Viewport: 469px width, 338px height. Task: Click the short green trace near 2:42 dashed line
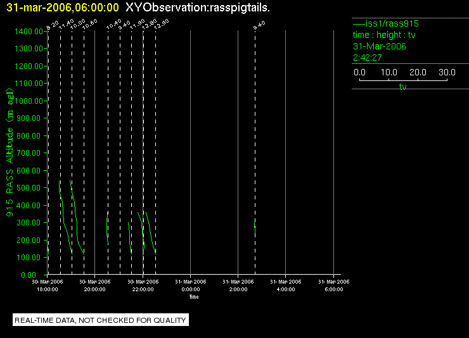pyautogui.click(x=255, y=228)
